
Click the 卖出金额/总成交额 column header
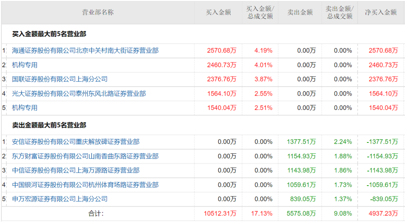339,12
